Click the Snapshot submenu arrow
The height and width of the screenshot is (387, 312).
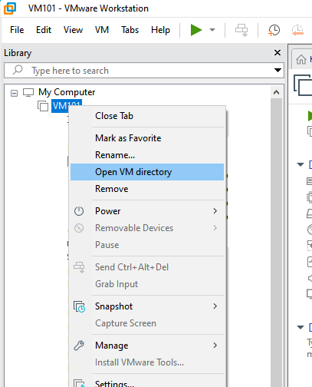pyautogui.click(x=215, y=306)
